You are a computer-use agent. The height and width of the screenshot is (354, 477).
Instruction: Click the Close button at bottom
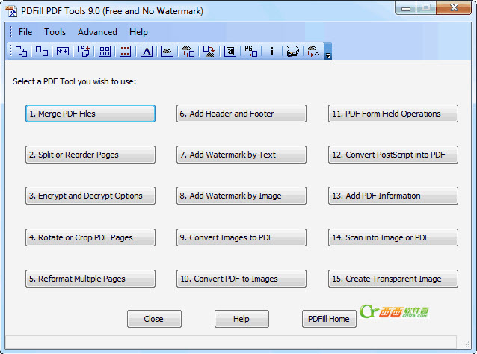(154, 319)
